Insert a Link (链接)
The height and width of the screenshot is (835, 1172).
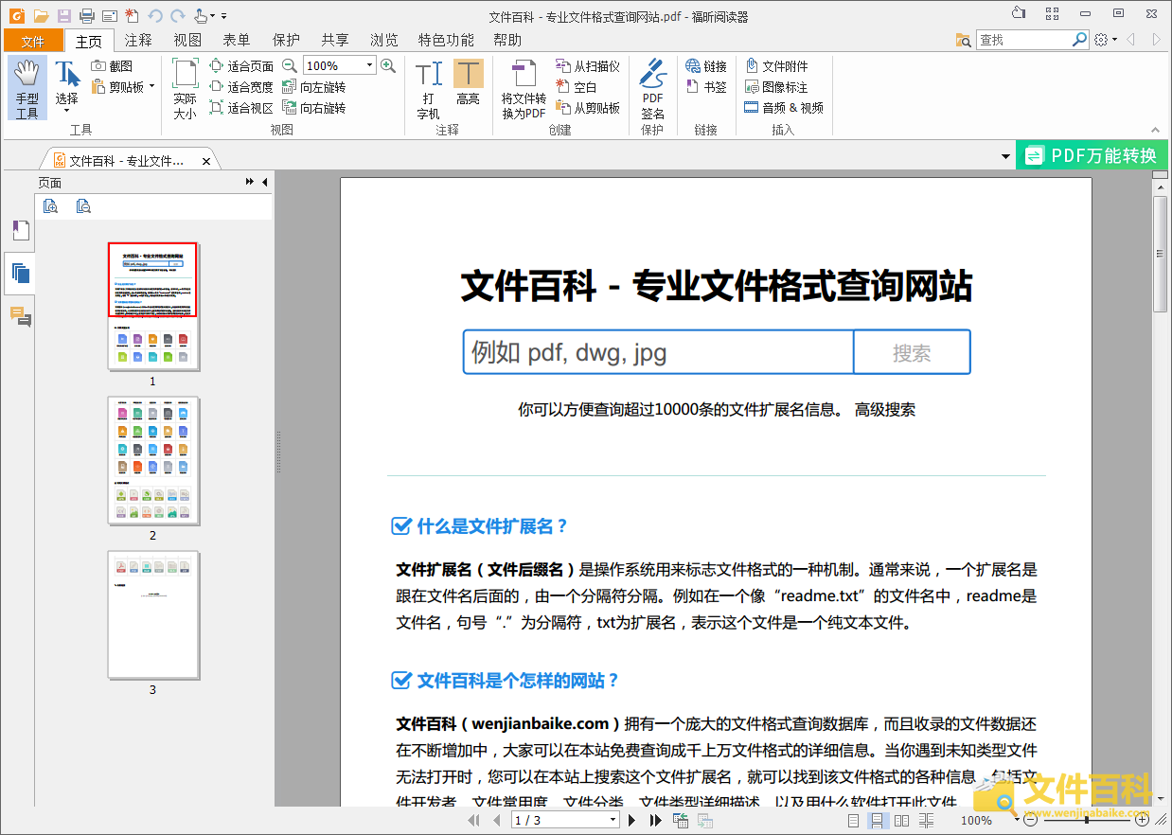pyautogui.click(x=706, y=66)
